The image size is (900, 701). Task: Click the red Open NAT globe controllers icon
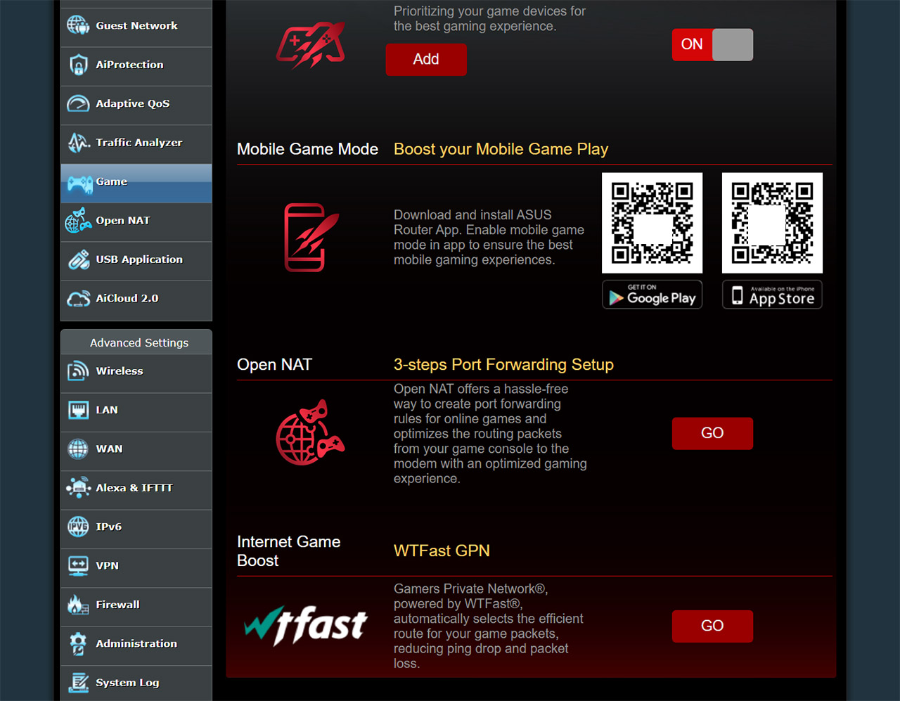(310, 432)
